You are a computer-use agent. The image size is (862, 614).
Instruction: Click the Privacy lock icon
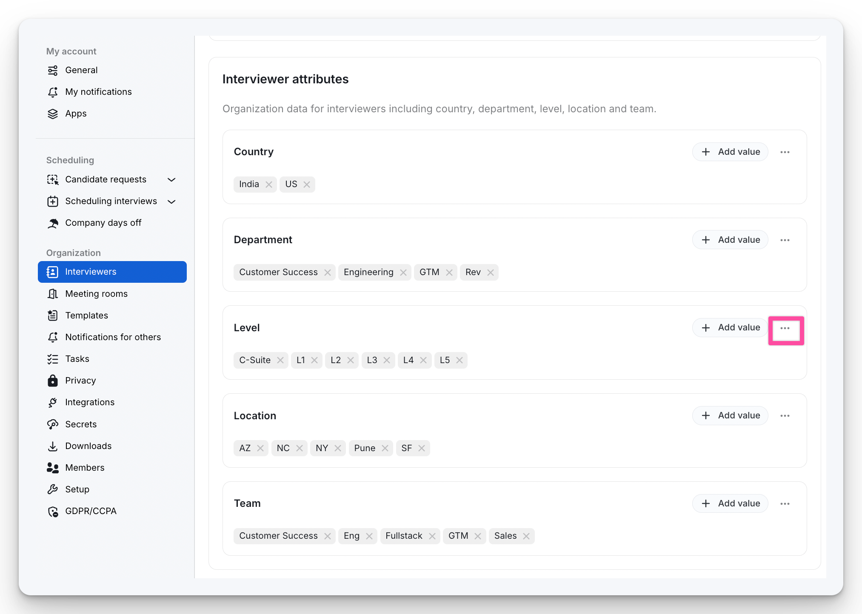pyautogui.click(x=53, y=381)
